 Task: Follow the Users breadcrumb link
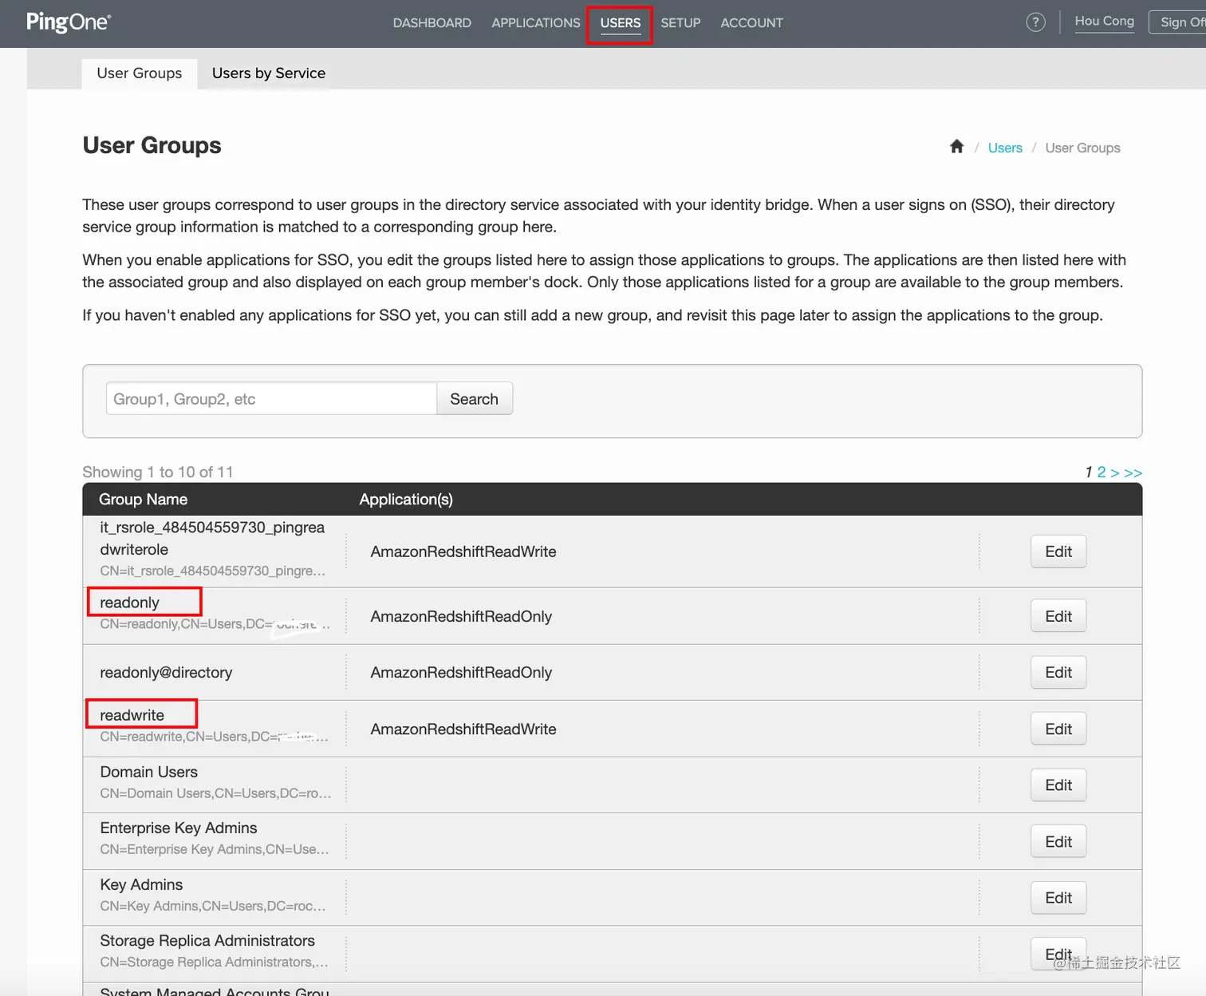coord(1005,148)
